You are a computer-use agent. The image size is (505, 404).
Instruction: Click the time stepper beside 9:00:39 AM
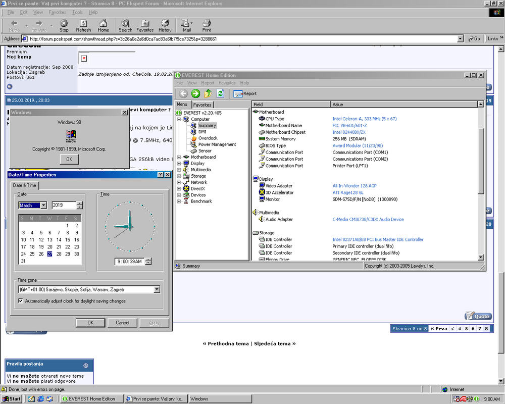(x=148, y=261)
